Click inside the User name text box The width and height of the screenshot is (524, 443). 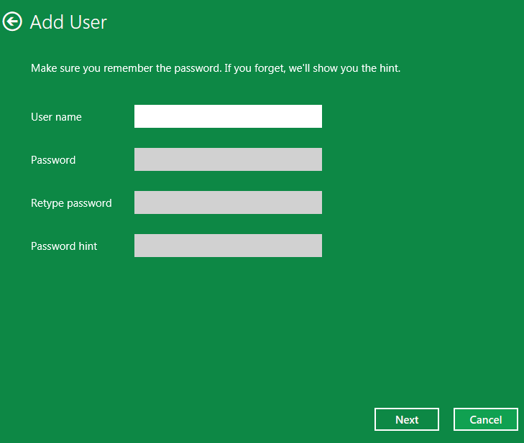click(228, 116)
